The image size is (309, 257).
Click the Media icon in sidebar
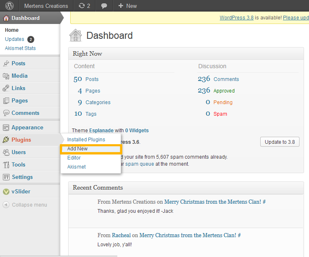(6, 76)
